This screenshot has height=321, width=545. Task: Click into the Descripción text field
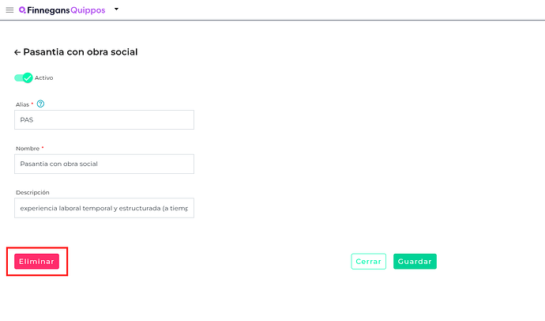pyautogui.click(x=104, y=208)
